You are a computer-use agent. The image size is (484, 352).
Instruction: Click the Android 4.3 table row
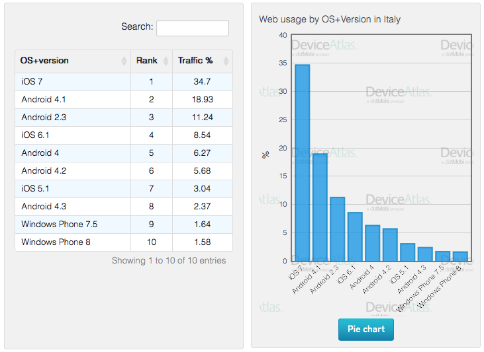(x=123, y=207)
